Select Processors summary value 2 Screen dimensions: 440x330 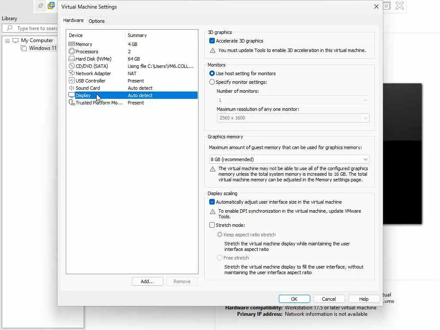(129, 52)
